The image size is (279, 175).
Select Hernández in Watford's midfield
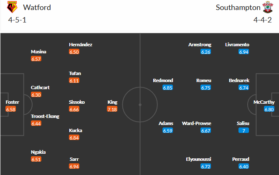(81, 45)
